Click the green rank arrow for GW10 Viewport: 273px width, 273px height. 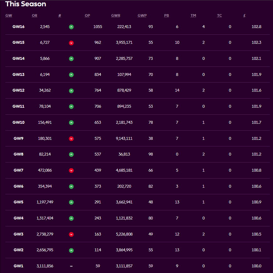71,122
